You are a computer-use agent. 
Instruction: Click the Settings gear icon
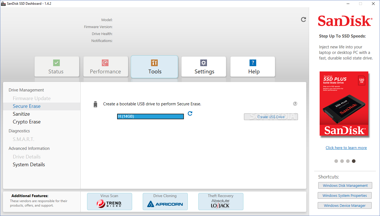pos(204,63)
